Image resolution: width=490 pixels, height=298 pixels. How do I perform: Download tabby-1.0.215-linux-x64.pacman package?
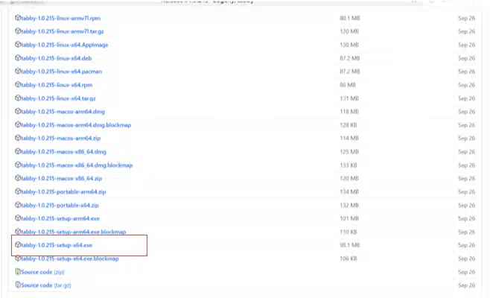[61, 72]
